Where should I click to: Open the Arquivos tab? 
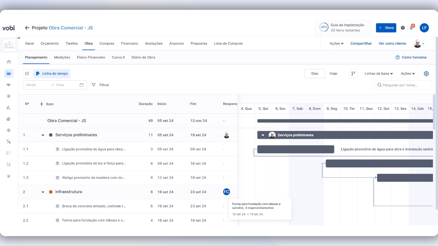pyautogui.click(x=177, y=43)
